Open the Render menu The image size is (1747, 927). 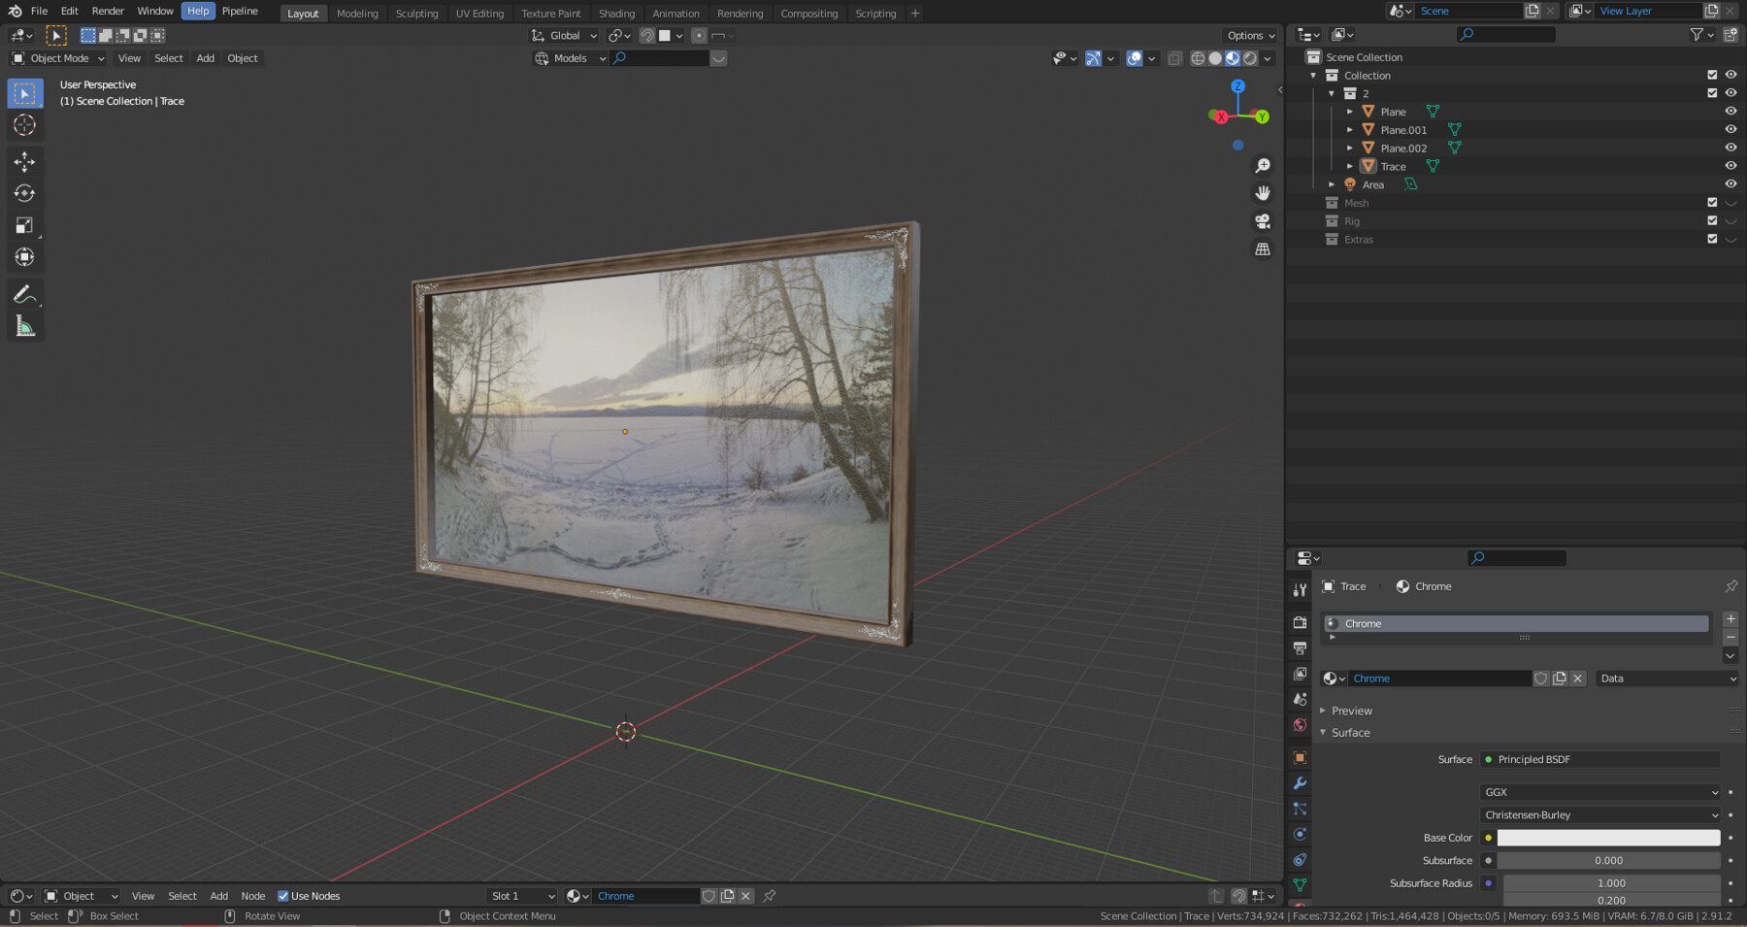pyautogui.click(x=108, y=11)
